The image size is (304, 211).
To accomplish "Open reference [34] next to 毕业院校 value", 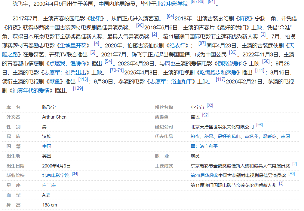I will coord(75,173).
